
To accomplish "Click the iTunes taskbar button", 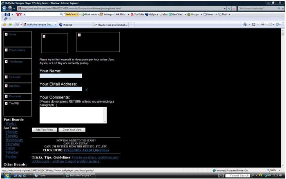I will 48,175.
